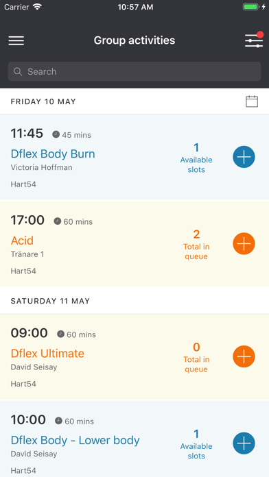Open the Dflex Ultimate activity
The image size is (269, 477).
point(47,354)
